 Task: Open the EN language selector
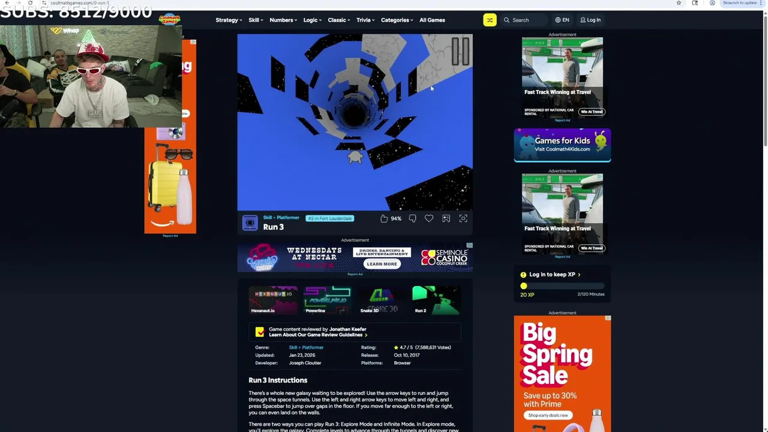(562, 20)
